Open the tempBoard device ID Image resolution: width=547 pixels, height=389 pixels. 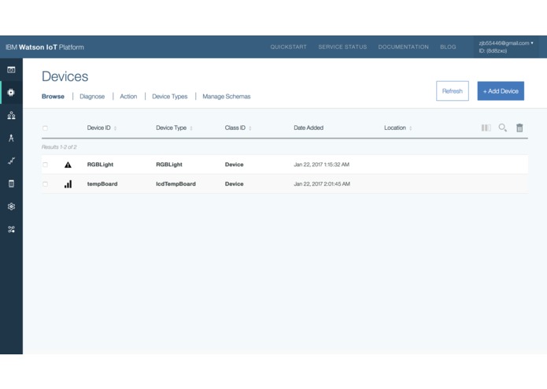click(x=102, y=183)
